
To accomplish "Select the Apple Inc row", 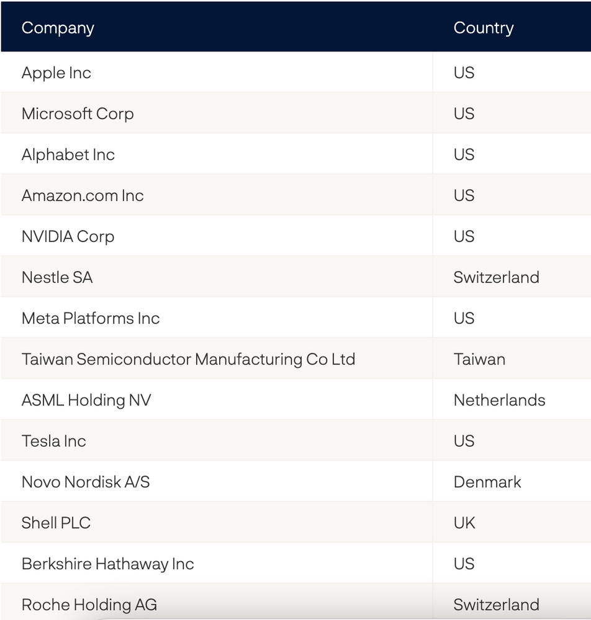I will (x=56, y=73).
